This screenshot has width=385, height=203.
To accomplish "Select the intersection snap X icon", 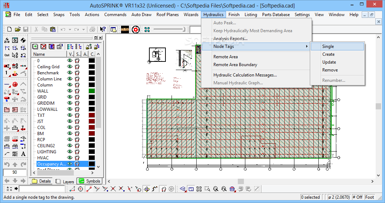I will pos(113,189).
